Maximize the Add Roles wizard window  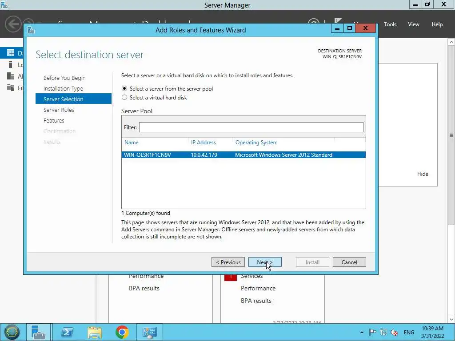(x=349, y=28)
